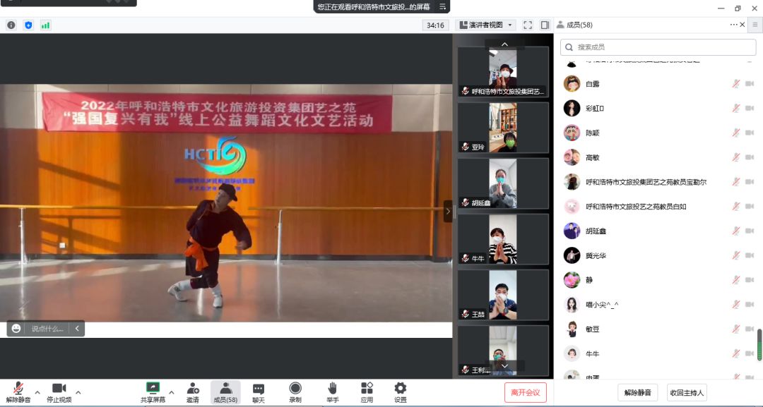763x407 pixels.
Task: Click the search members (搜索成员) field
Action: click(x=658, y=47)
